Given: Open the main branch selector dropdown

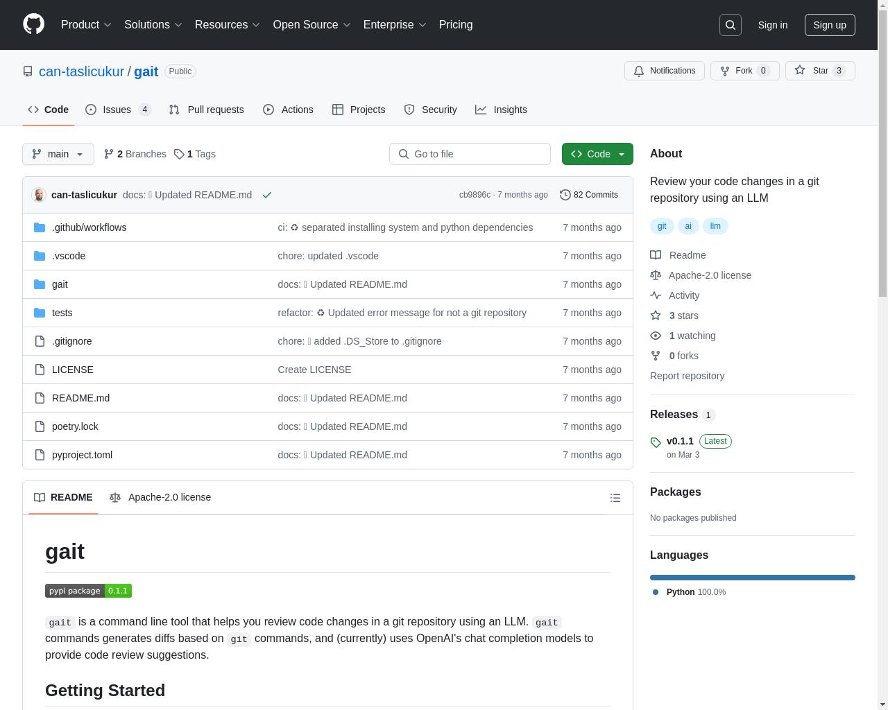Looking at the screenshot, I should coord(58,154).
